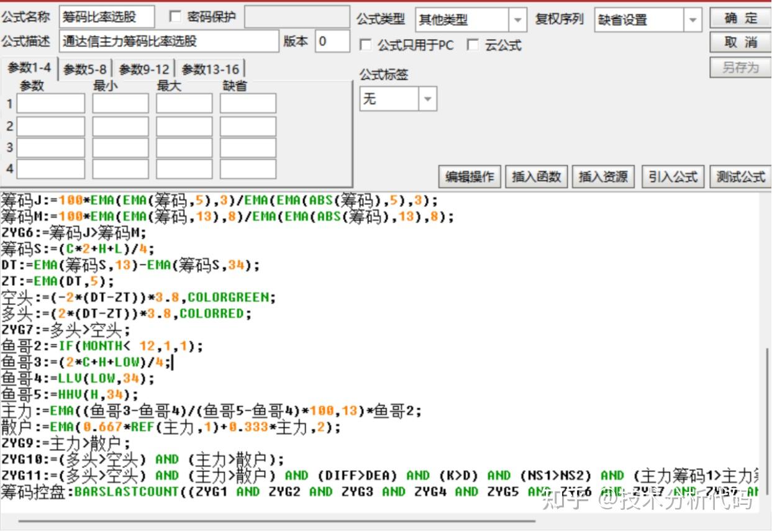Click the code line ZYG6:=筹码J>筹码M

point(73,233)
